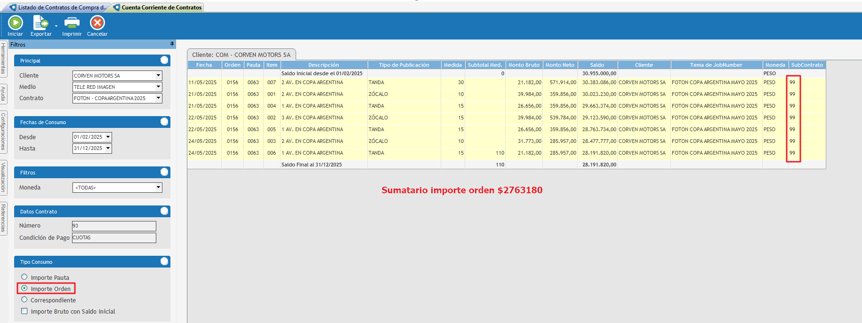Open the Desde date picker
The image size is (862, 323).
tap(108, 137)
